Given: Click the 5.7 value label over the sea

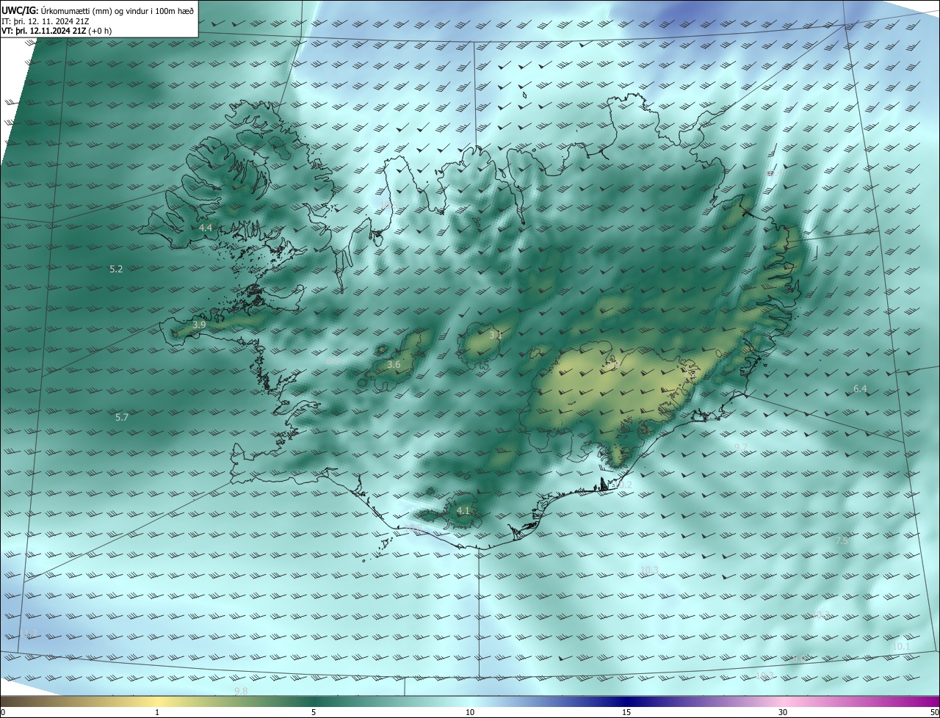Looking at the screenshot, I should coord(122,418).
